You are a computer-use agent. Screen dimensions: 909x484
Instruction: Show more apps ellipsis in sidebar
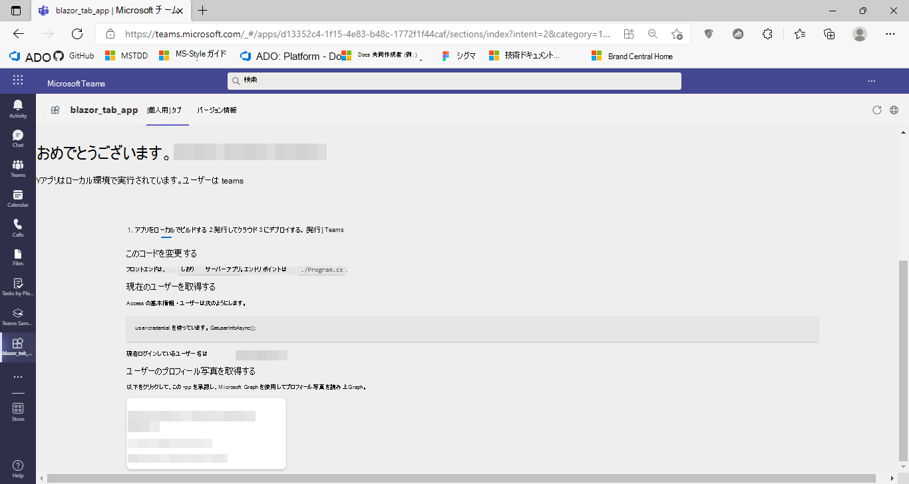18,377
